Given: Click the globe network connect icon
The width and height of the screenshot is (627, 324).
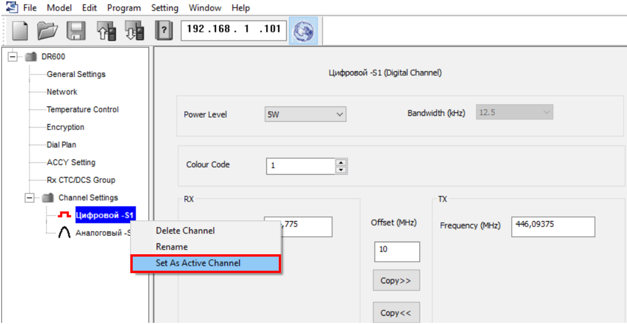Looking at the screenshot, I should 303,31.
